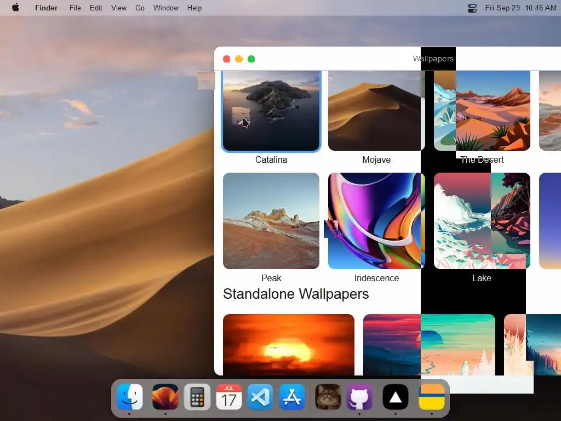Open the Help menu
This screenshot has width=561, height=421.
pyautogui.click(x=194, y=8)
